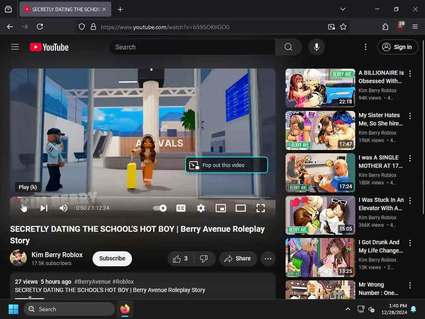This screenshot has height=319, width=425.
Task: Like the video with thumbs up
Action: pos(181,258)
